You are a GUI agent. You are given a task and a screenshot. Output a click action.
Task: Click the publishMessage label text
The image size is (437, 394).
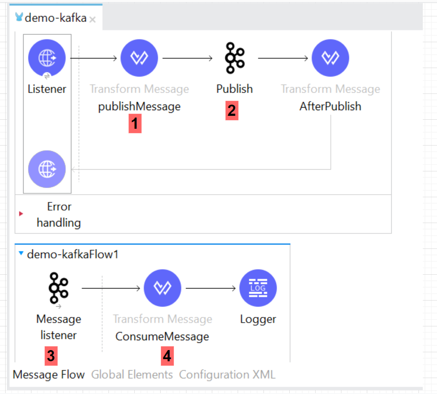139,106
